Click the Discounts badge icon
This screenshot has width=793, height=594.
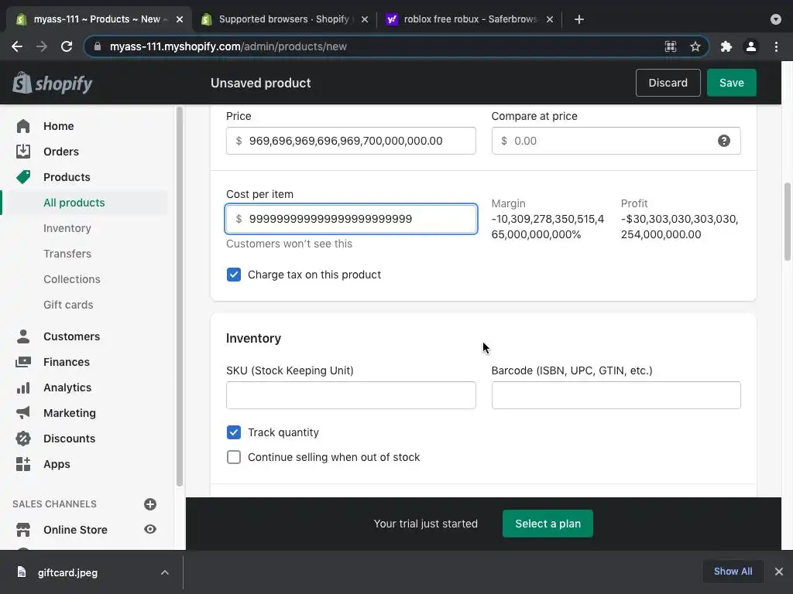pyautogui.click(x=23, y=439)
